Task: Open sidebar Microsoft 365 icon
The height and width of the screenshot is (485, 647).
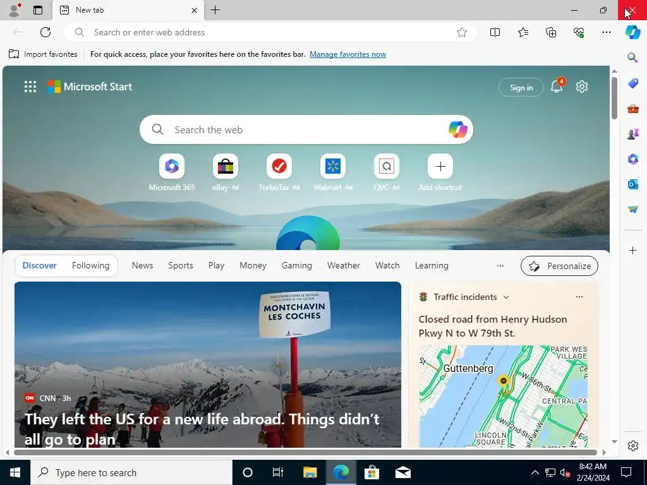Action: (632, 159)
